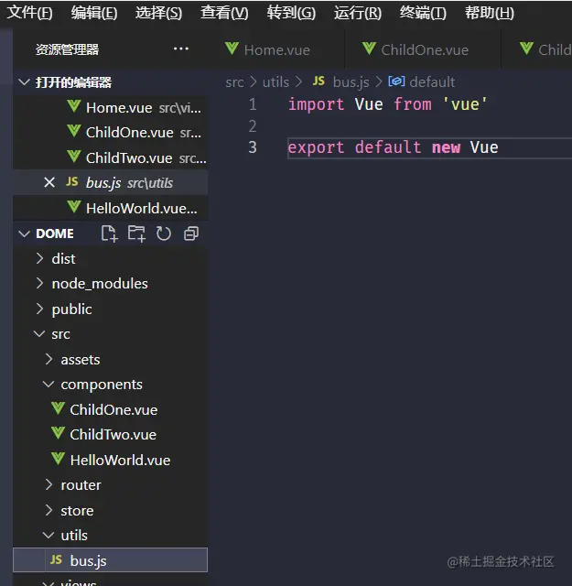Open the 文件(F) menu

(30, 13)
